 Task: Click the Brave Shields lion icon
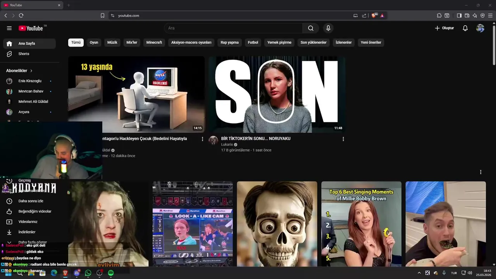click(374, 15)
